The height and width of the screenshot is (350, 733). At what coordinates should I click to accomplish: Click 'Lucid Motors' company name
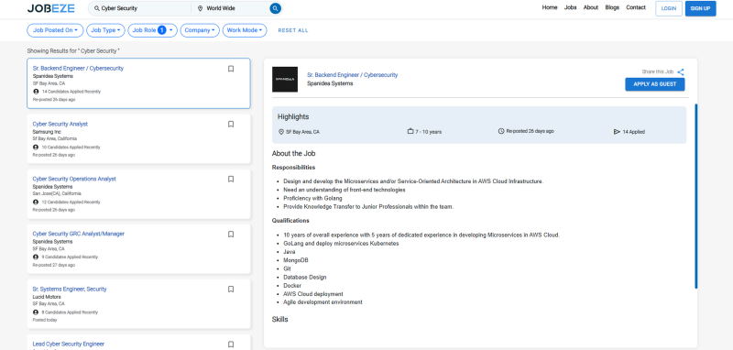(x=47, y=297)
